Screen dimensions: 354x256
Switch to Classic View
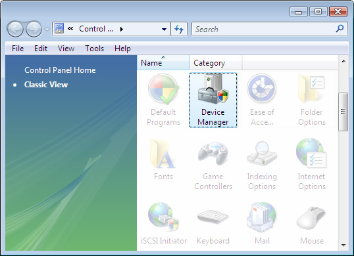46,85
